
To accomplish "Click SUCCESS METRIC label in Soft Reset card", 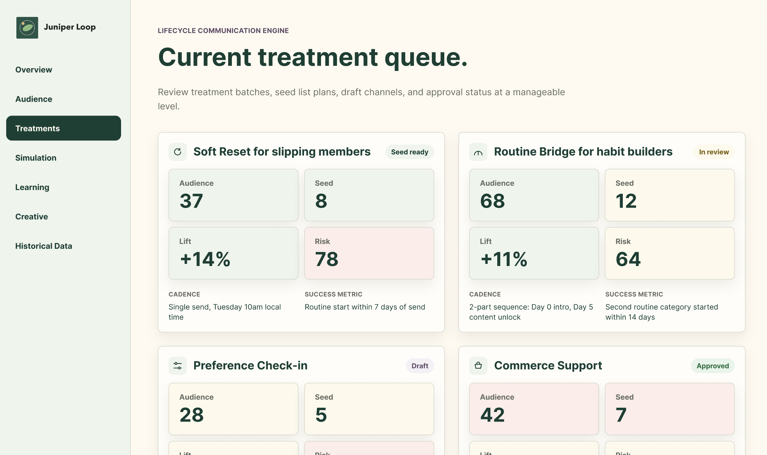I will coord(333,294).
